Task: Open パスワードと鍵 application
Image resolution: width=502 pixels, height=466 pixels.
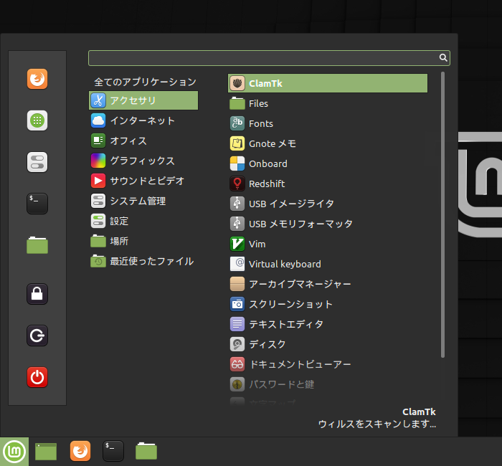Action: click(x=328, y=384)
